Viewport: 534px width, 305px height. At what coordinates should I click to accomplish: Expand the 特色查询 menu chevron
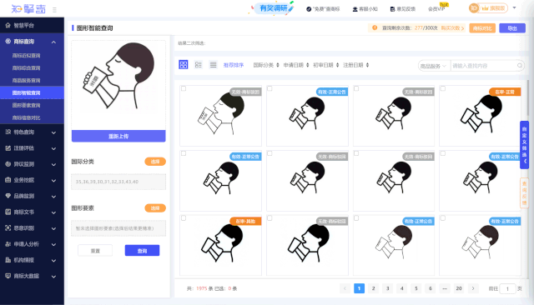tap(53, 132)
